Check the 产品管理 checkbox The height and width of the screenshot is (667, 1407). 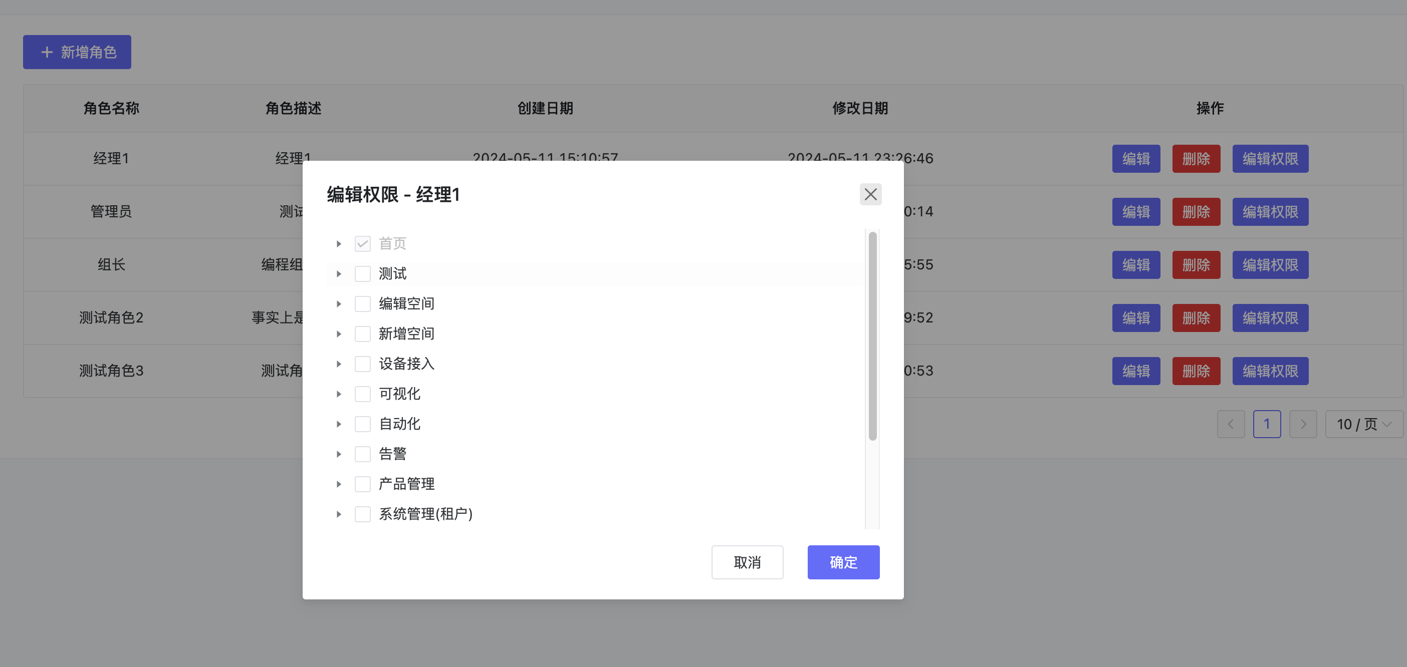(362, 484)
